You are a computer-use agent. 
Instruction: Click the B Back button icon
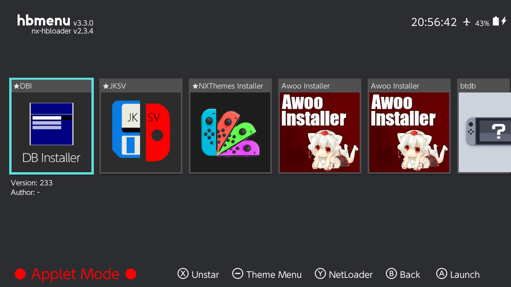tap(391, 273)
